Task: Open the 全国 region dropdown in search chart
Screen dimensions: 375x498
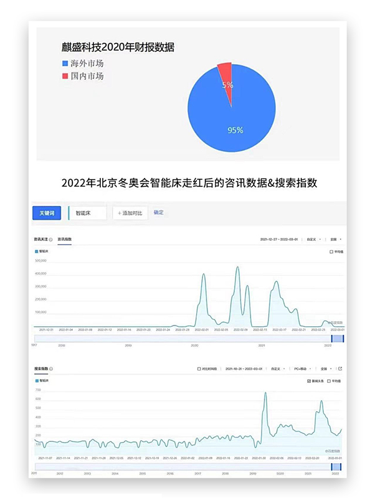Action: point(326,369)
